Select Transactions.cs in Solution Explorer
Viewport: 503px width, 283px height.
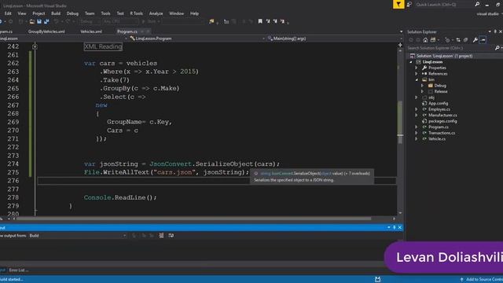(442, 133)
